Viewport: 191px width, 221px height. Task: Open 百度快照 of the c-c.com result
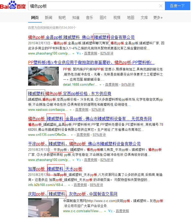(122, 211)
